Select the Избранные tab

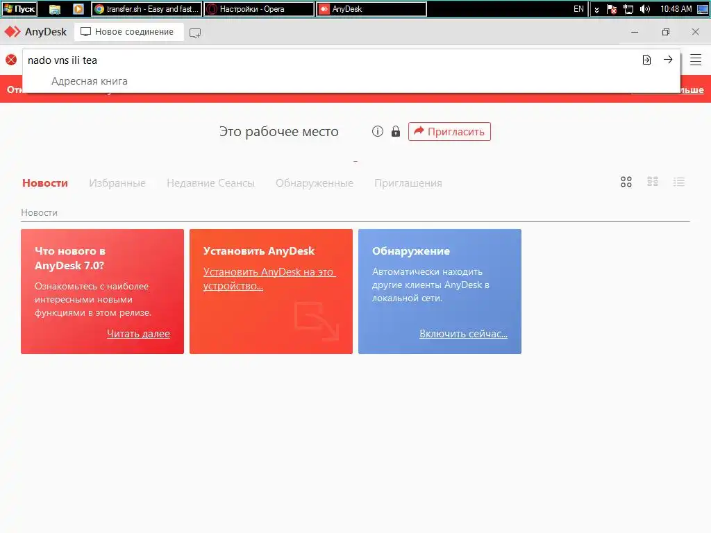pos(117,183)
